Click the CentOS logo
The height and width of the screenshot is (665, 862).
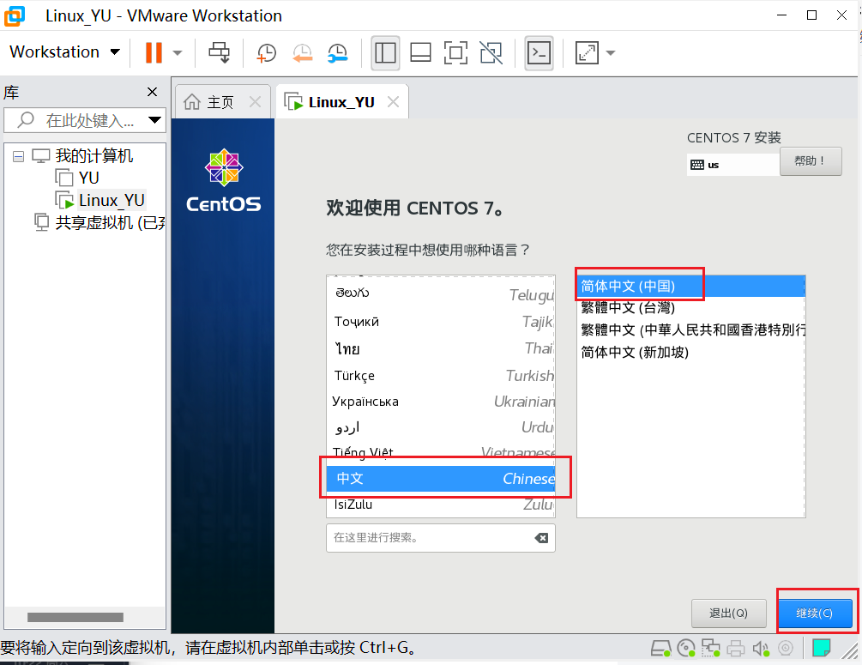click(x=223, y=181)
